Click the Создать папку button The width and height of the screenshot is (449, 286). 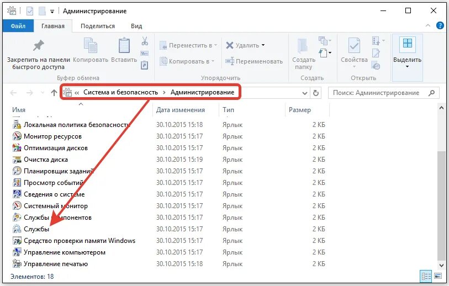(304, 55)
